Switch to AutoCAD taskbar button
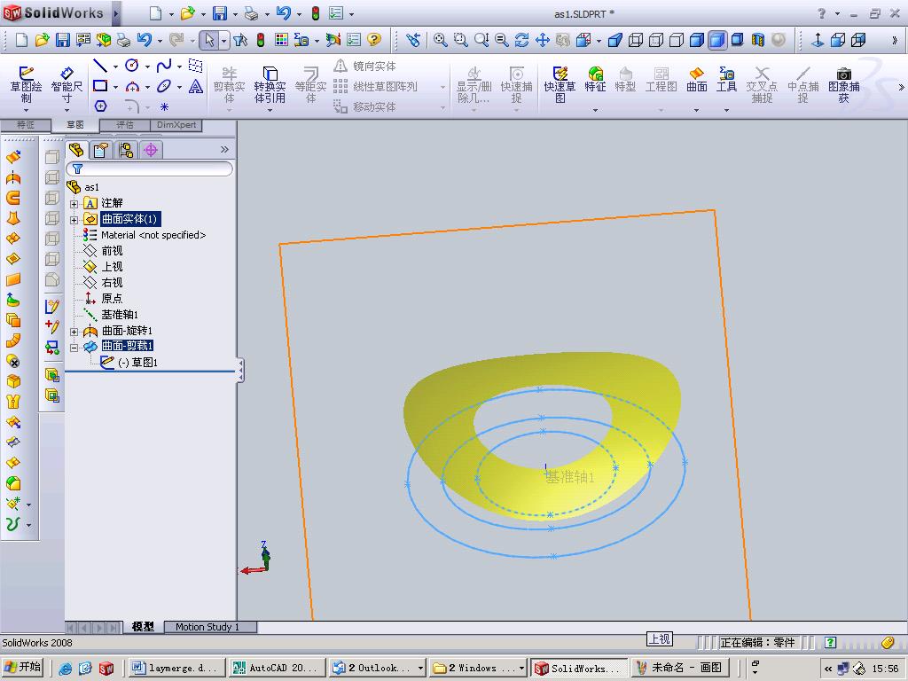This screenshot has width=908, height=681. [277, 668]
